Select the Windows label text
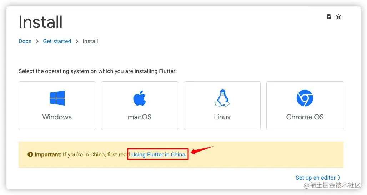This screenshot has height=195, width=367. click(57, 117)
